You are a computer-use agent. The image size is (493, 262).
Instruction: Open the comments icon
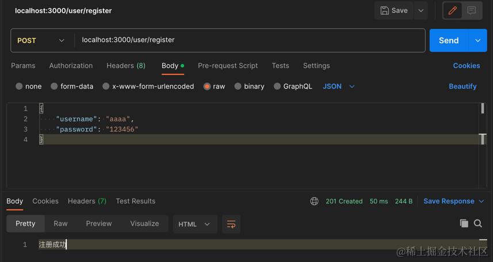[471, 10]
